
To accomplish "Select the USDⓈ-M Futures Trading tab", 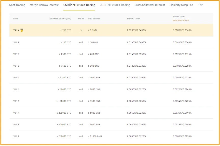I will [x=79, y=5].
